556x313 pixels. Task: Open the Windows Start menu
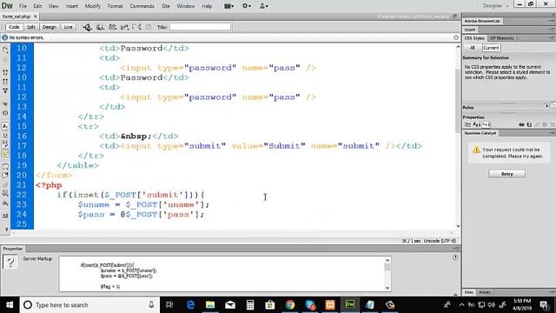coord(10,305)
